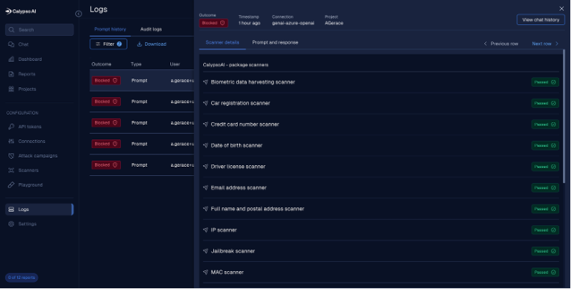
Task: Open the Scanner details tab
Action: click(x=222, y=43)
